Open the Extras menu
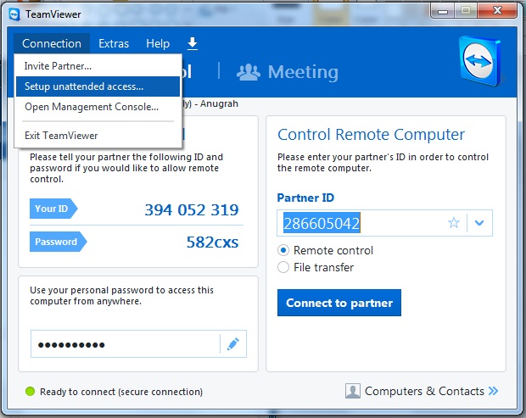 [114, 43]
